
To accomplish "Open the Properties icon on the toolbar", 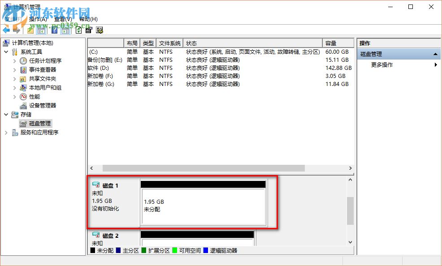I will [89, 30].
